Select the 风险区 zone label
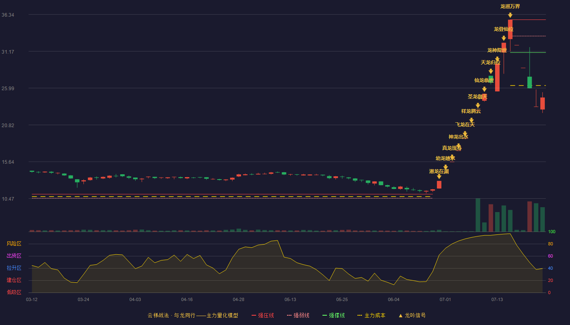Image resolution: width=570 pixels, height=325 pixels. click(x=14, y=244)
